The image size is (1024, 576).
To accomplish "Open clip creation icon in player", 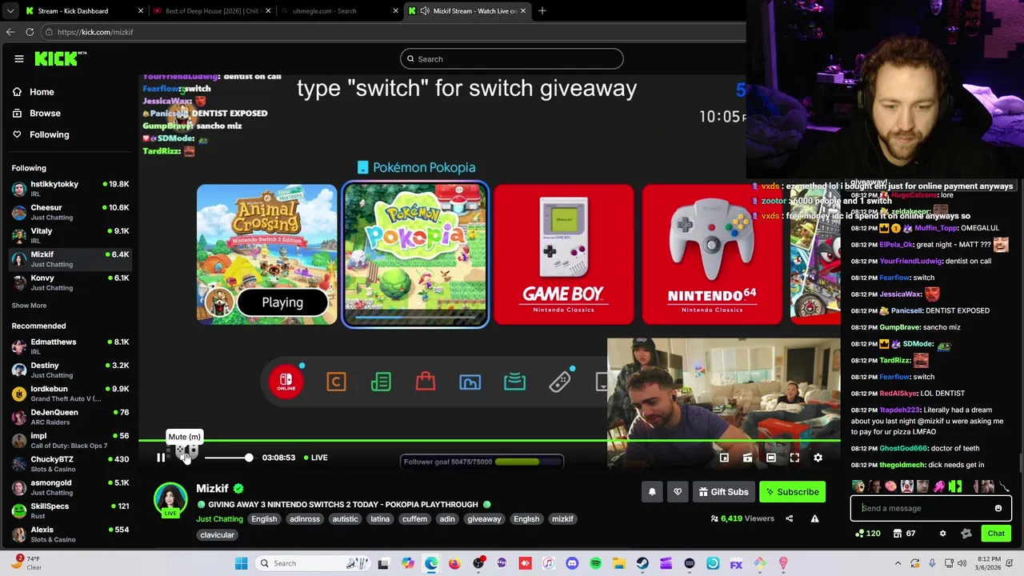I will 747,458.
